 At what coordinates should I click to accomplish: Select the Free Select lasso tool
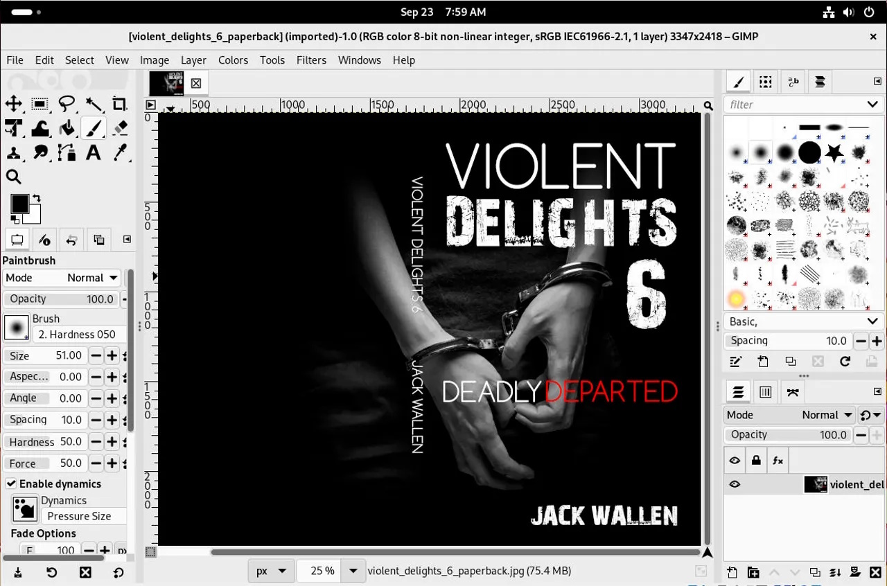(67, 104)
